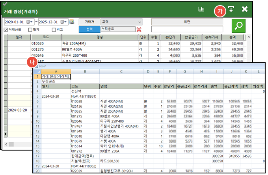Uncheck the 거래상품 checkbox

click(6, 30)
